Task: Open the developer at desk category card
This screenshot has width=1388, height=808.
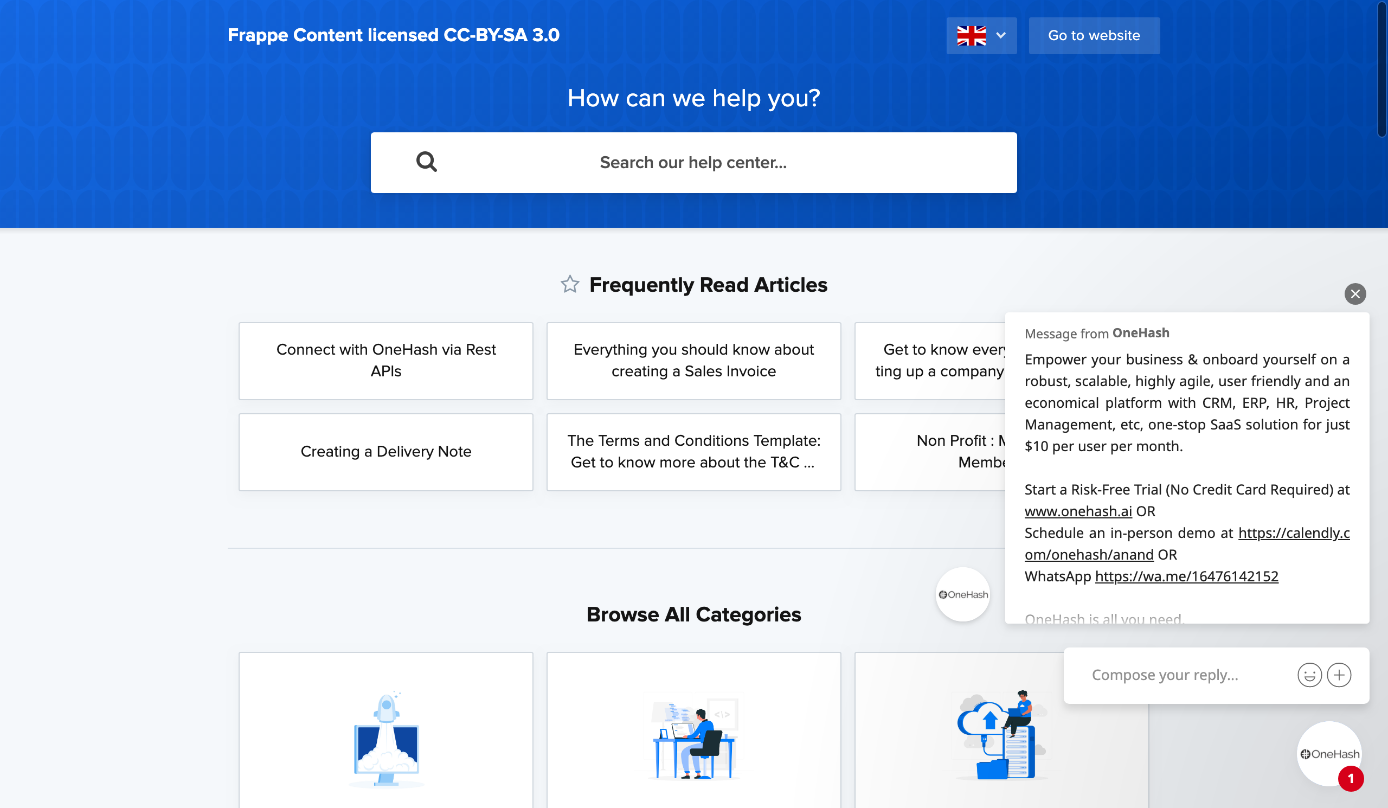Action: pos(693,730)
